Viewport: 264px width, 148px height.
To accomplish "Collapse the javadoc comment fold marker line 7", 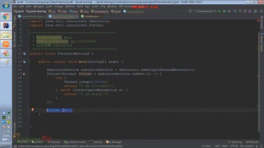I will (29, 33).
